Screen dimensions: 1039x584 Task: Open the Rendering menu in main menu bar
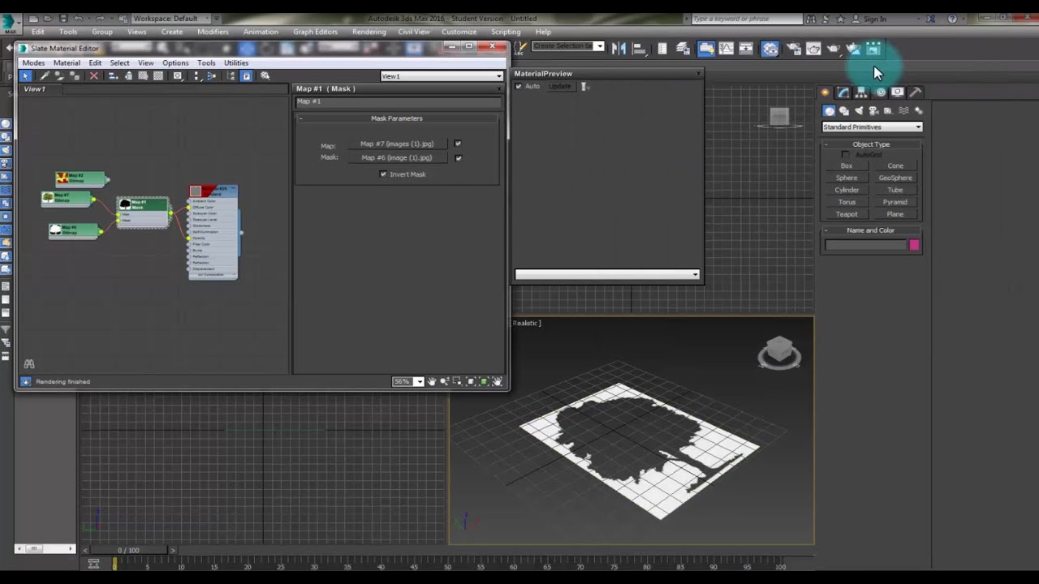[369, 32]
